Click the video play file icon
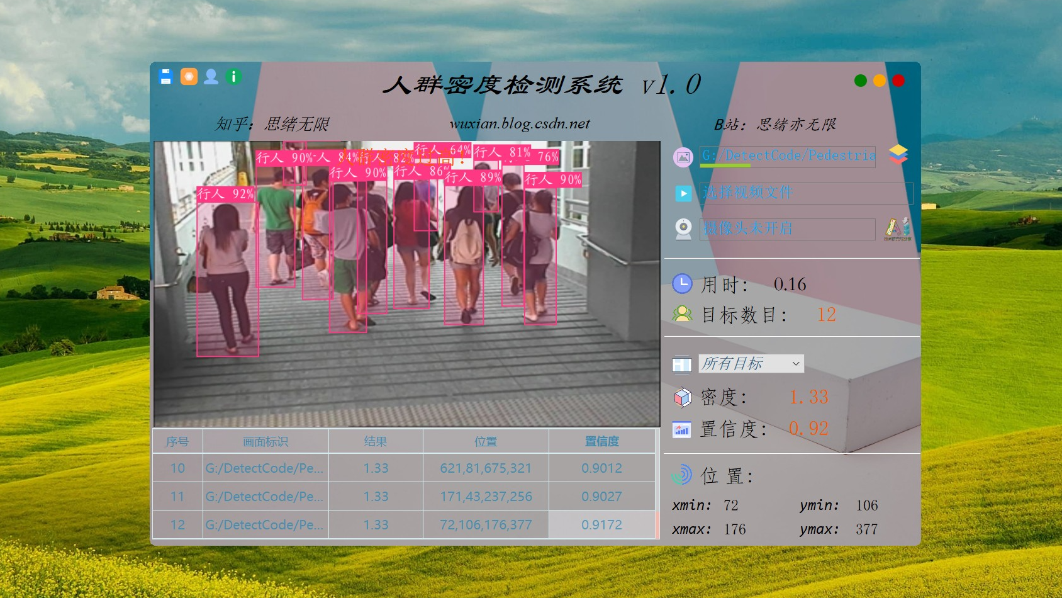This screenshot has width=1062, height=598. tap(683, 193)
